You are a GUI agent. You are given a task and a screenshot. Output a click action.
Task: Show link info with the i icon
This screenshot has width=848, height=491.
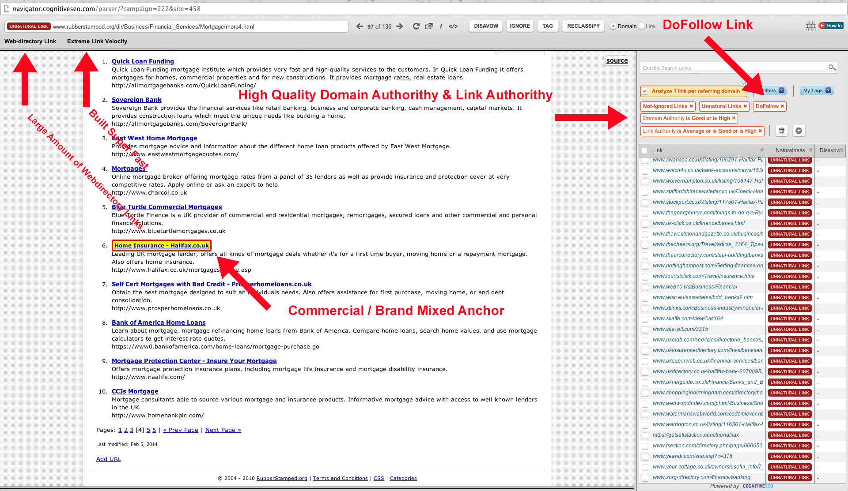coord(441,26)
